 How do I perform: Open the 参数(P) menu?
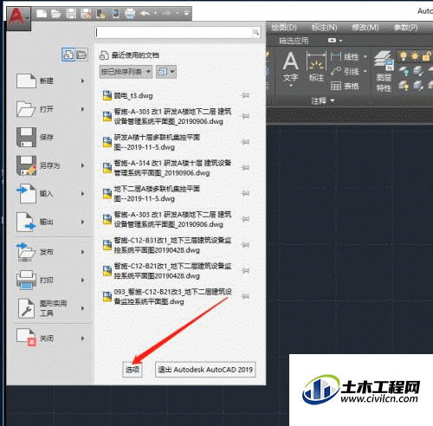click(x=406, y=28)
